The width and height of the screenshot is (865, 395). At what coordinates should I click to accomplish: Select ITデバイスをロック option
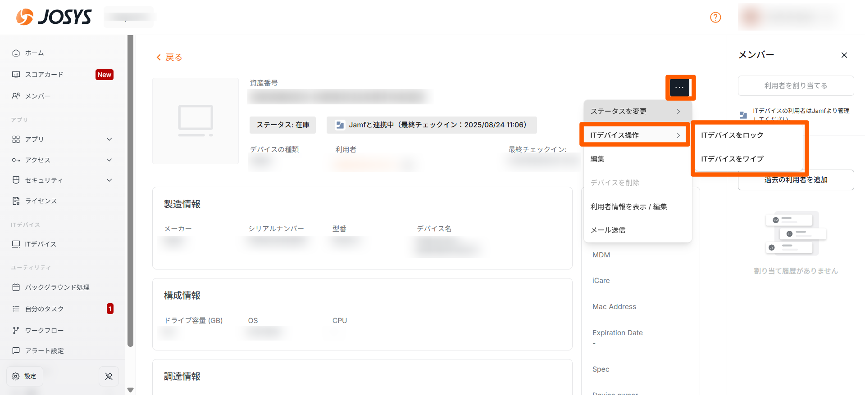tap(732, 135)
